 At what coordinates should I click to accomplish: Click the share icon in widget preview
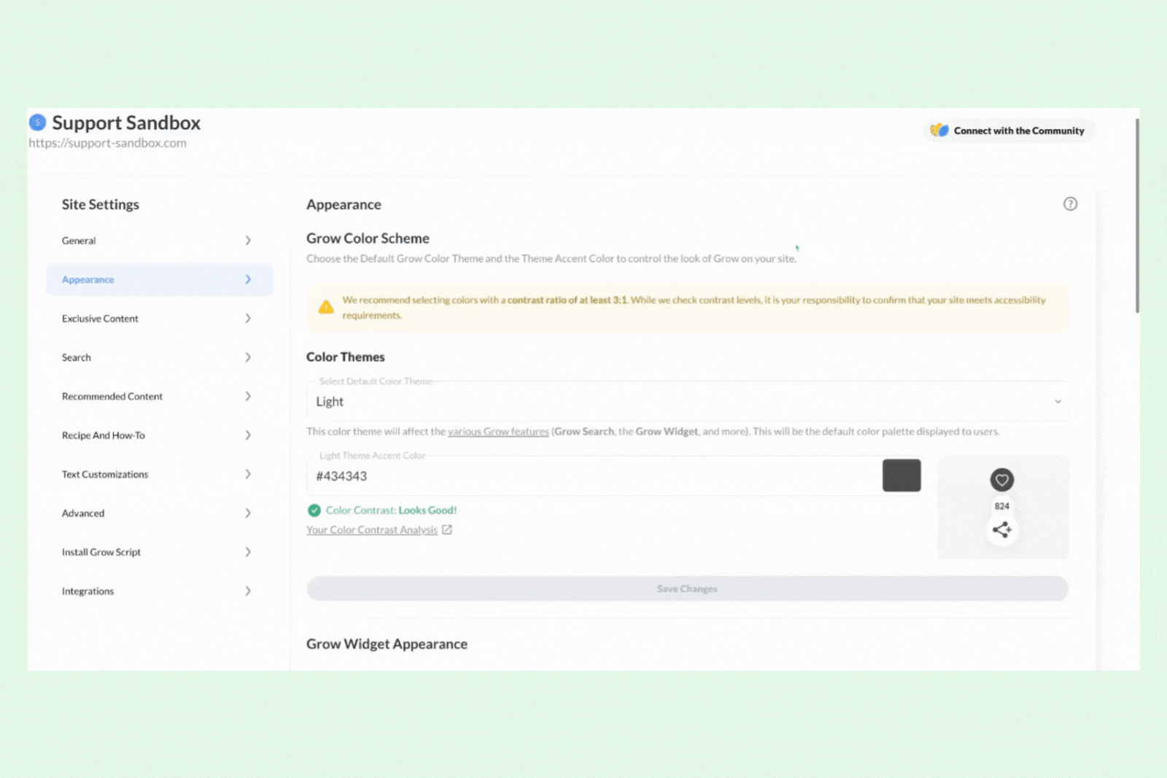click(1001, 530)
